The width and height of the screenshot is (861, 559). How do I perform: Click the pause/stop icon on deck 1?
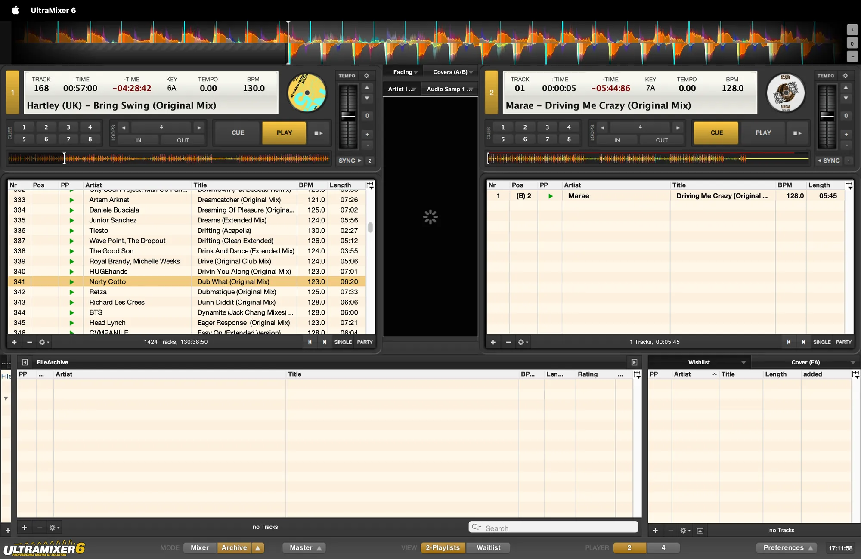[319, 133]
